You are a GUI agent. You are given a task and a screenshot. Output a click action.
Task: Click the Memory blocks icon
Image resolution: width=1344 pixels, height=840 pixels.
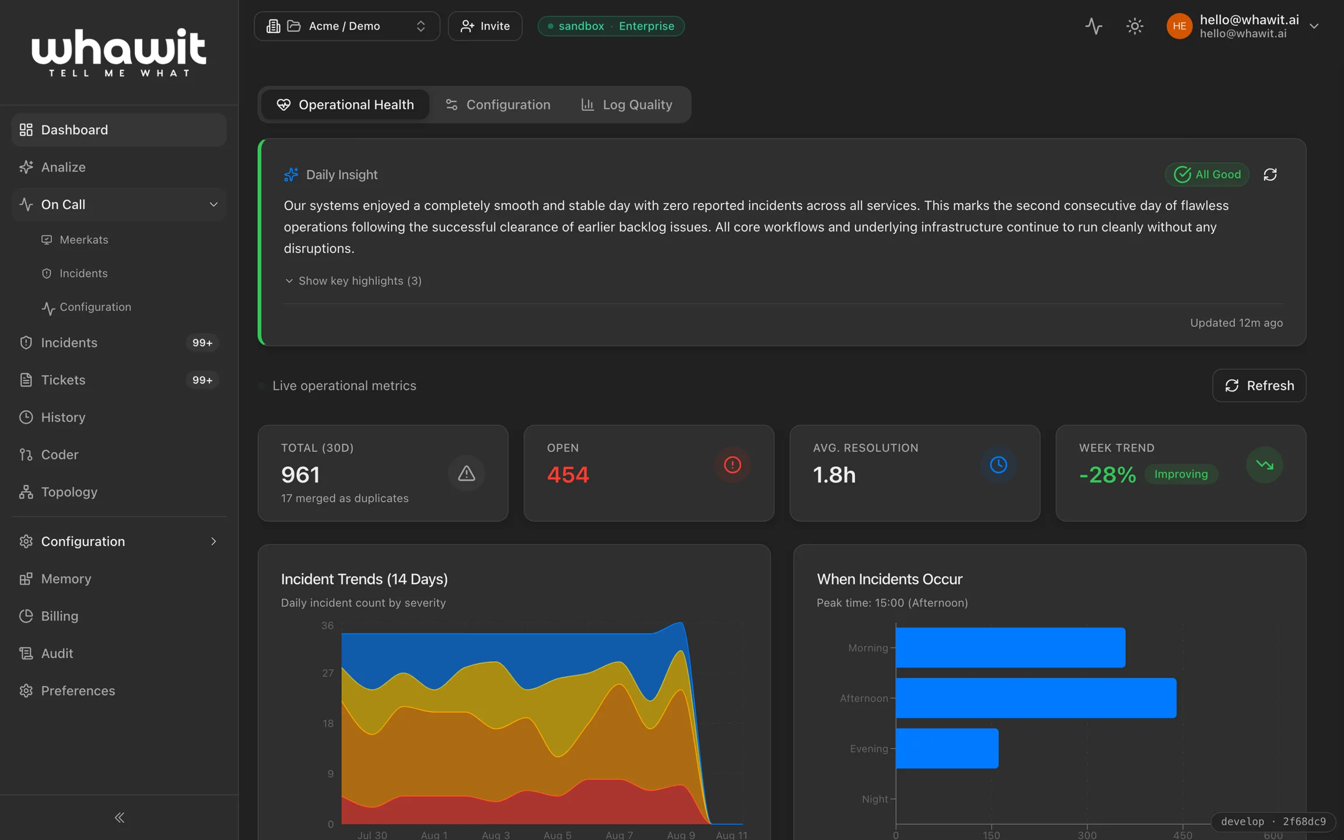point(26,579)
